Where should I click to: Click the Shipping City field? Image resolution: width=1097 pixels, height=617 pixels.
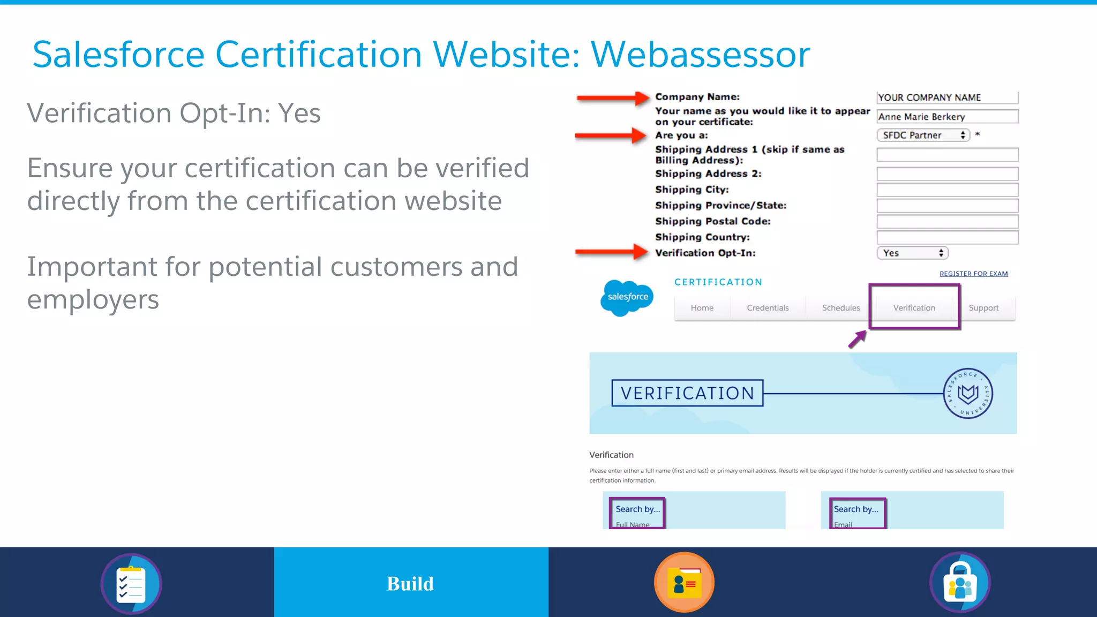tap(947, 190)
